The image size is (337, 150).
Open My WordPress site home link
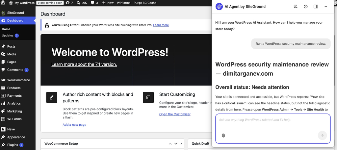click(22, 3)
